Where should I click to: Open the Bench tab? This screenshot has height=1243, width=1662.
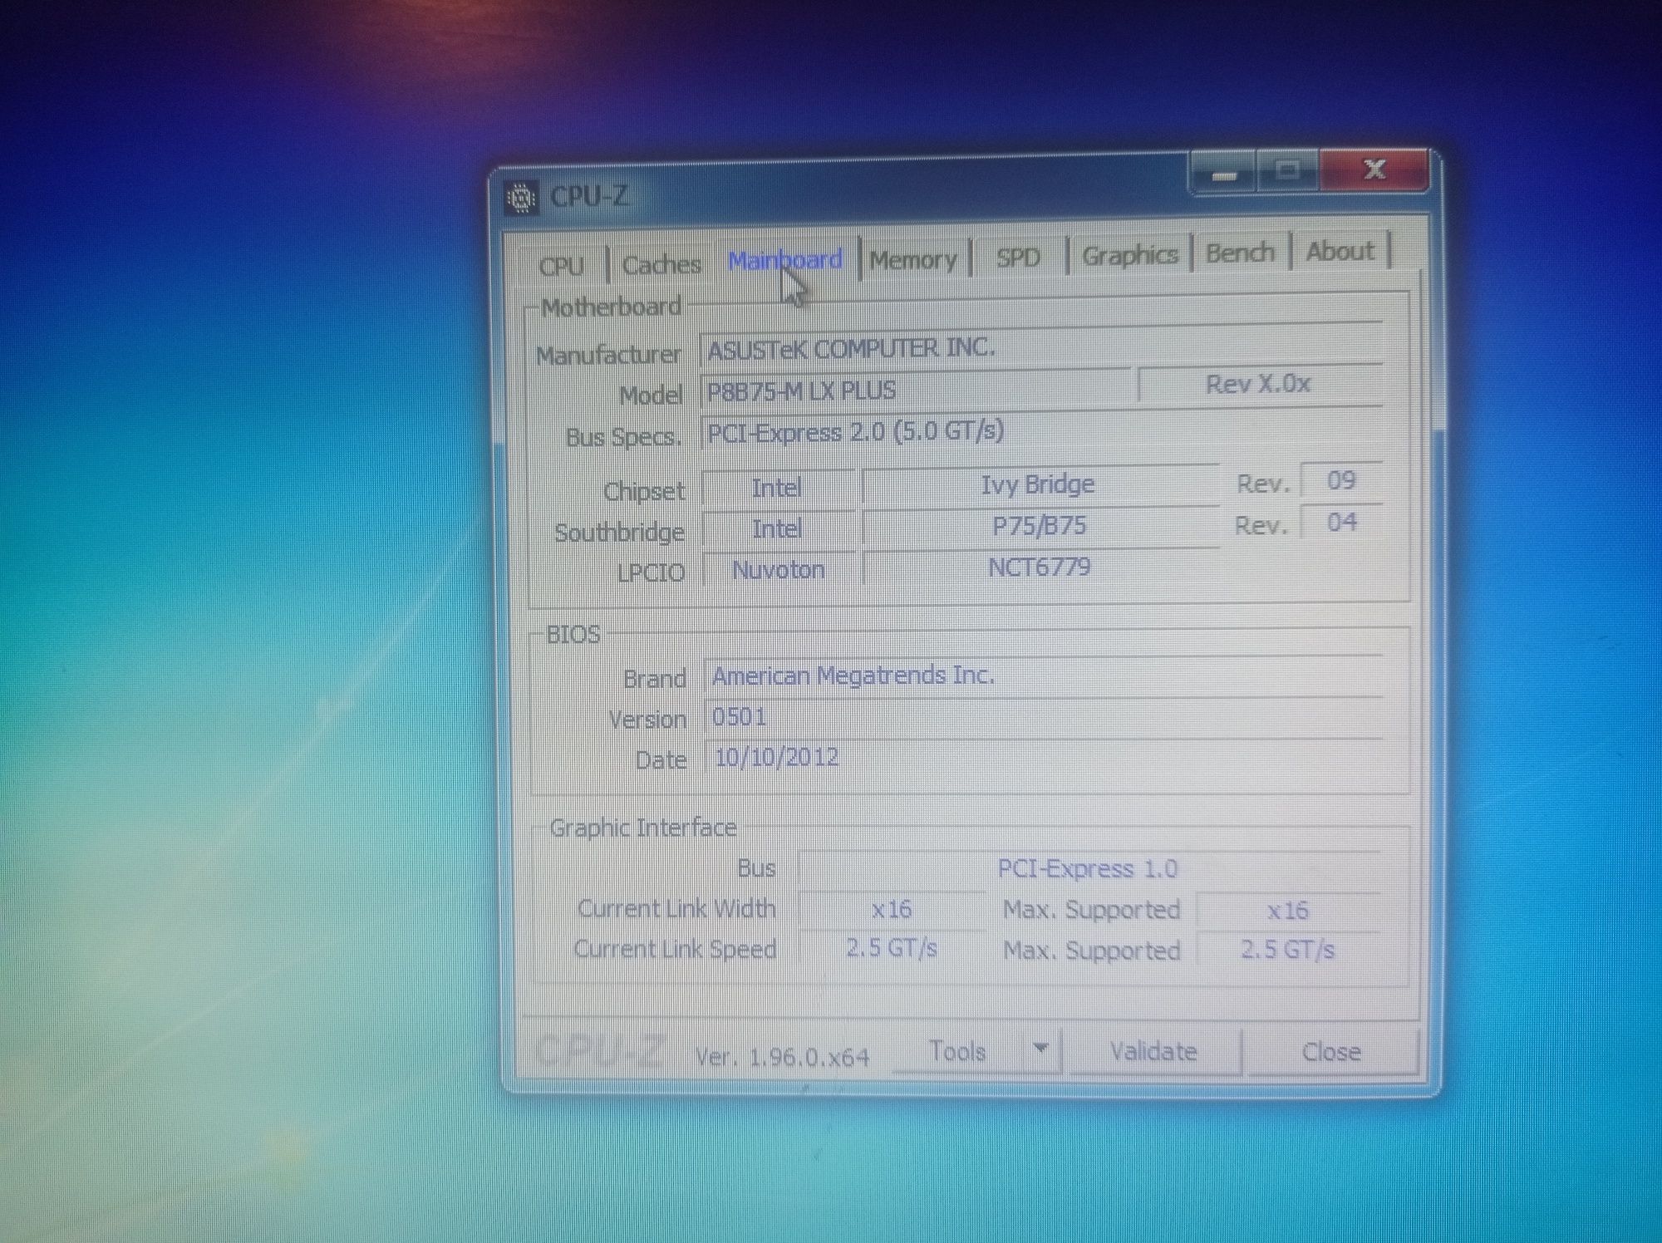[1240, 252]
